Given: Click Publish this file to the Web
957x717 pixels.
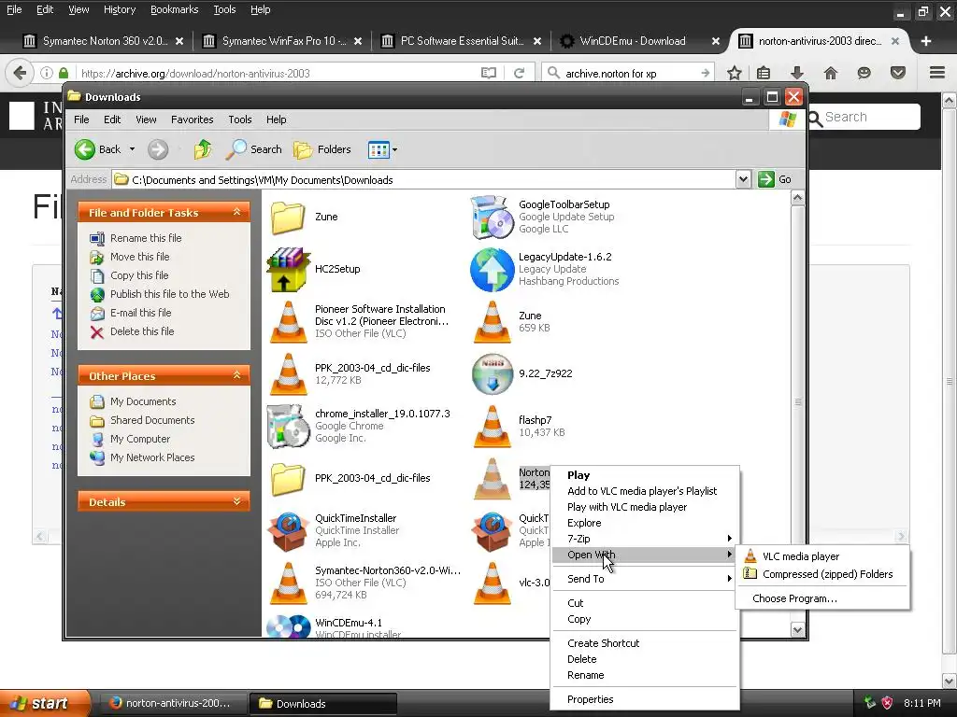Looking at the screenshot, I should click(170, 294).
